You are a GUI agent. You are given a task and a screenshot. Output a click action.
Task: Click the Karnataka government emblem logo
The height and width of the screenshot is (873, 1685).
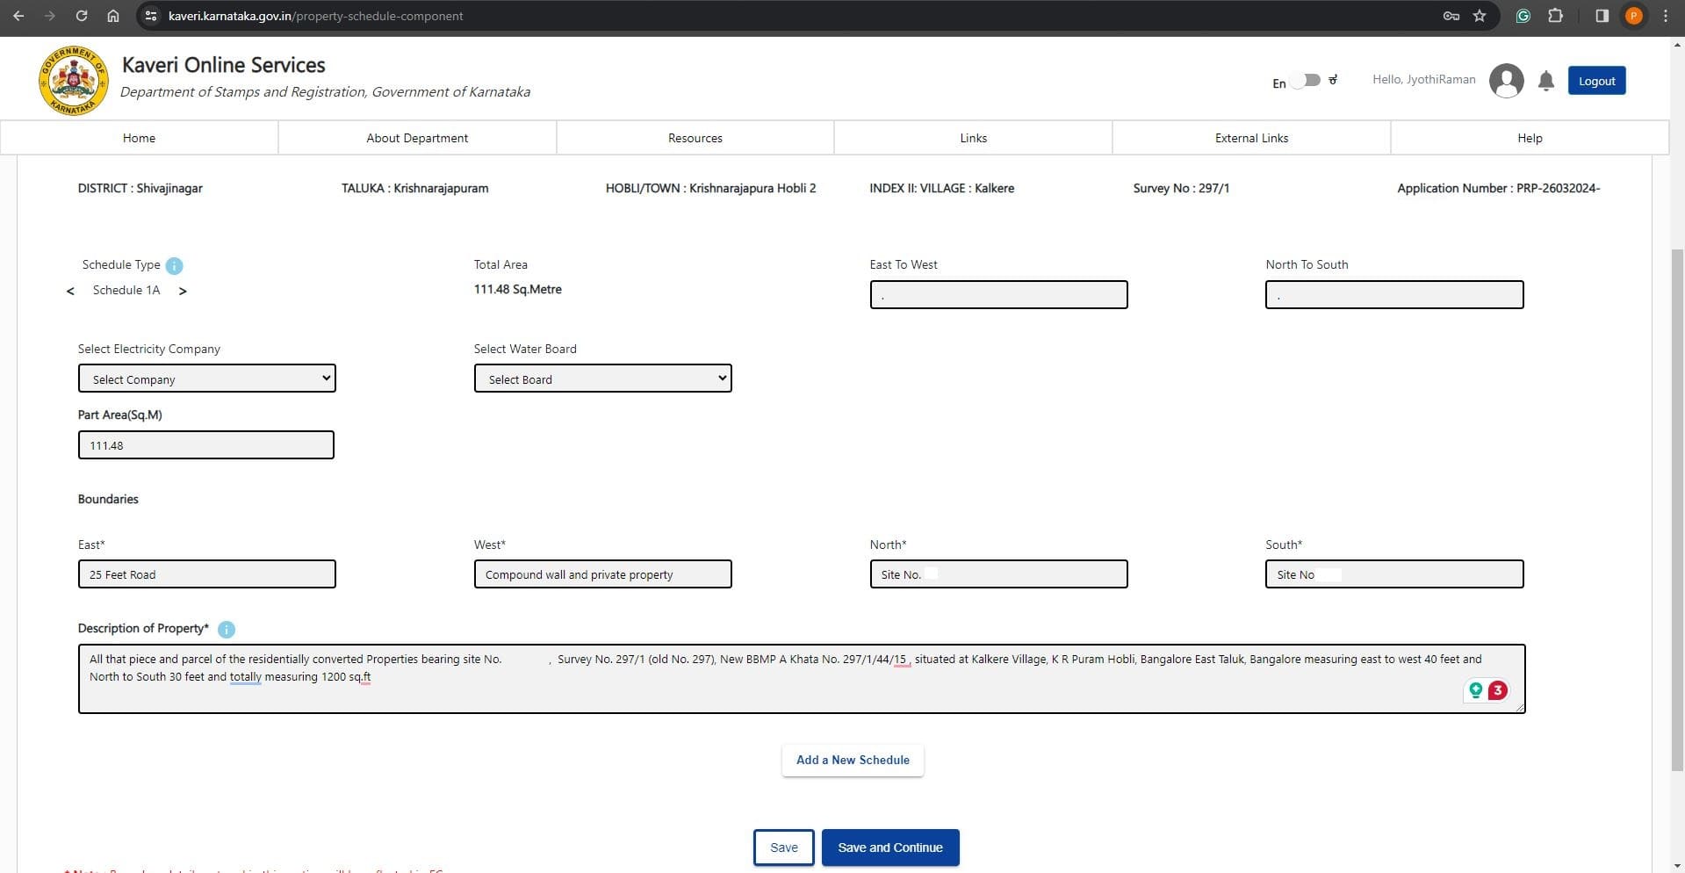coord(73,80)
